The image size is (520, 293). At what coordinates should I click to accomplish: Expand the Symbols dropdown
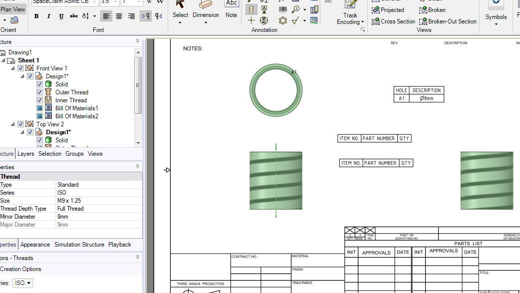point(496,24)
